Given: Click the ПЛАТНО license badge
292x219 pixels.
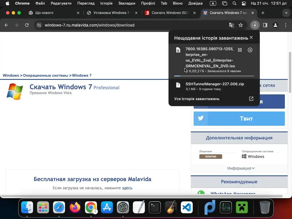Looking at the screenshot, I should coord(211,157).
